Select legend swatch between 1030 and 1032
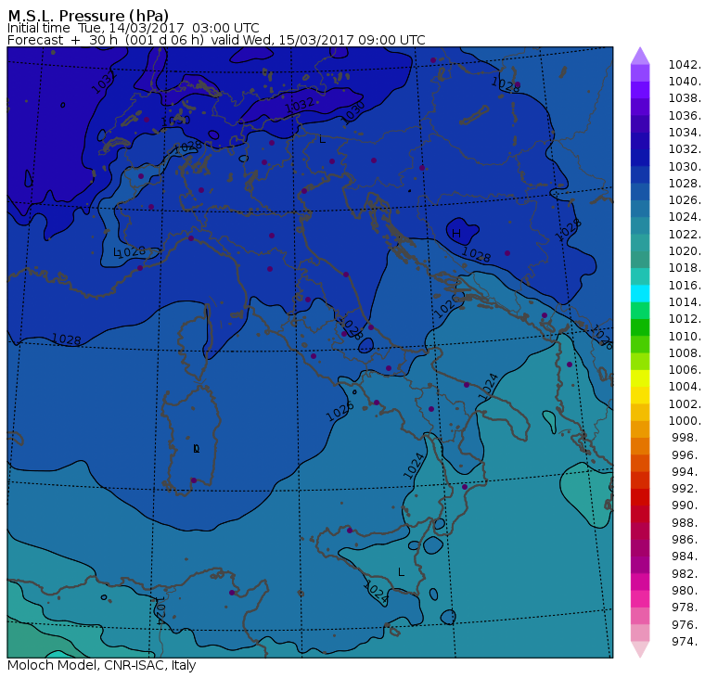 (x=640, y=158)
